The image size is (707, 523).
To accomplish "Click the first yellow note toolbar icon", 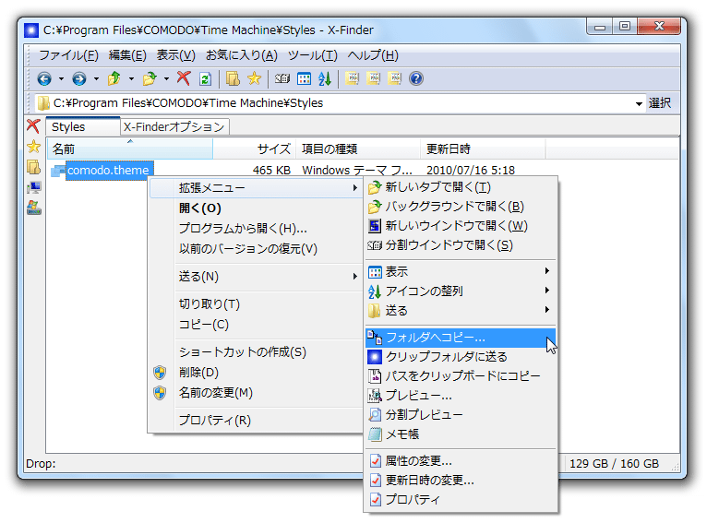I will [352, 78].
